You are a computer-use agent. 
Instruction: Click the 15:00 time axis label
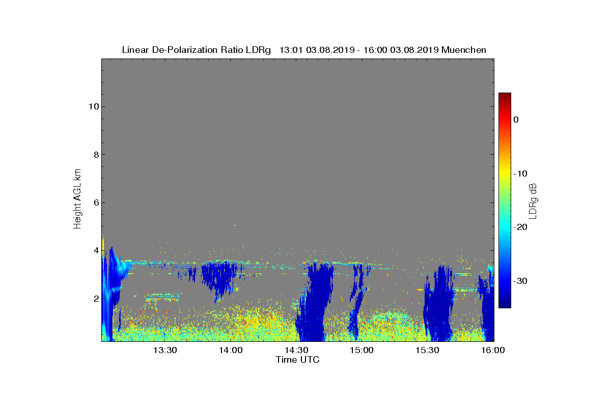(362, 350)
